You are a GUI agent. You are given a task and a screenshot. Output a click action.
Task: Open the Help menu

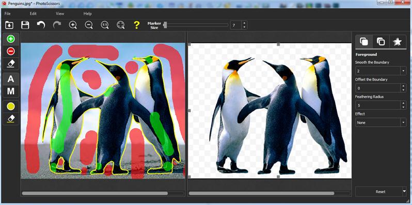(87, 13)
